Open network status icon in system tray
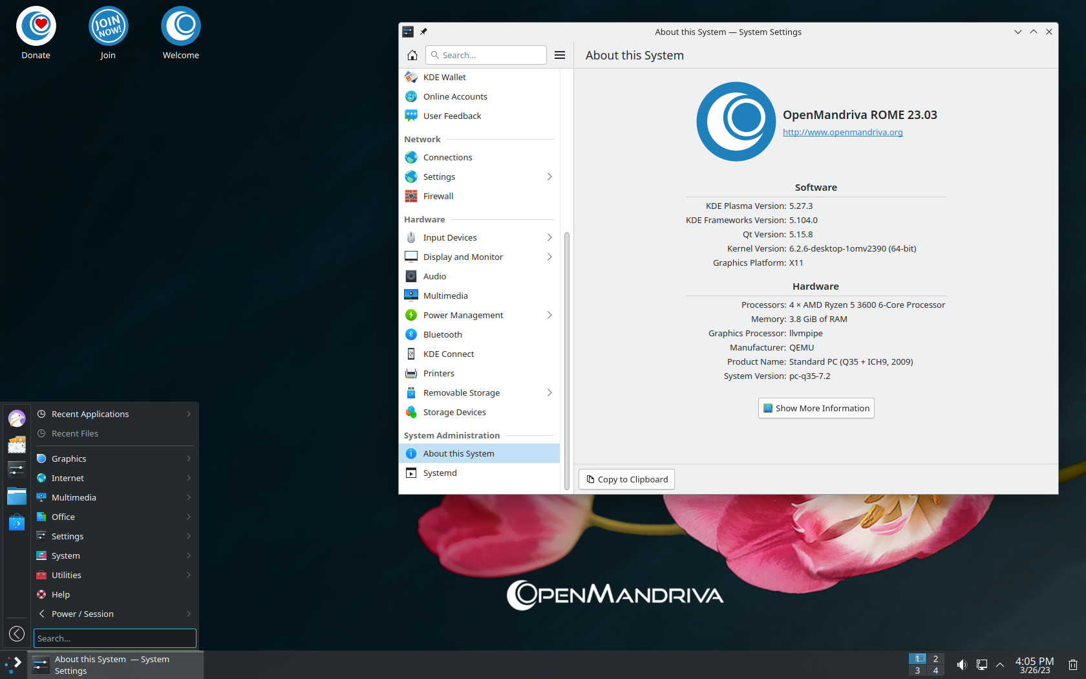This screenshot has height=679, width=1086. [981, 665]
